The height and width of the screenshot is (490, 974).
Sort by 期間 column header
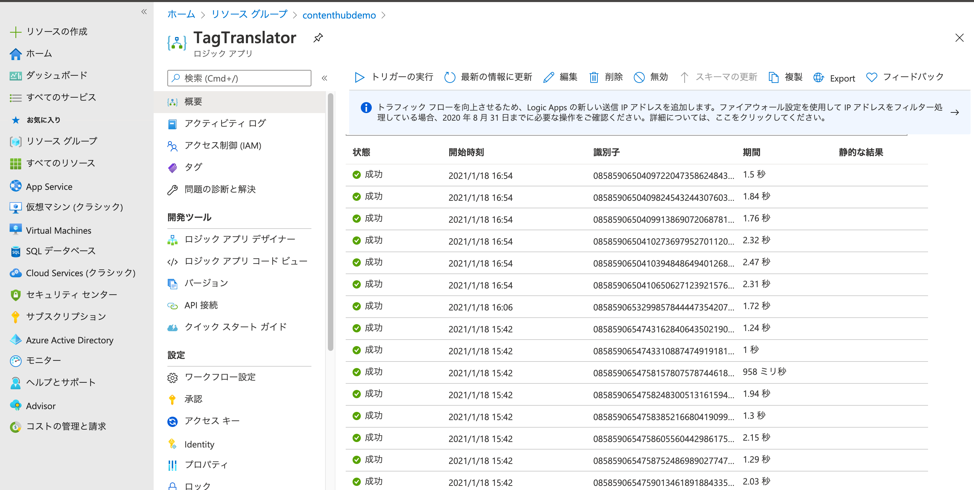pos(751,152)
